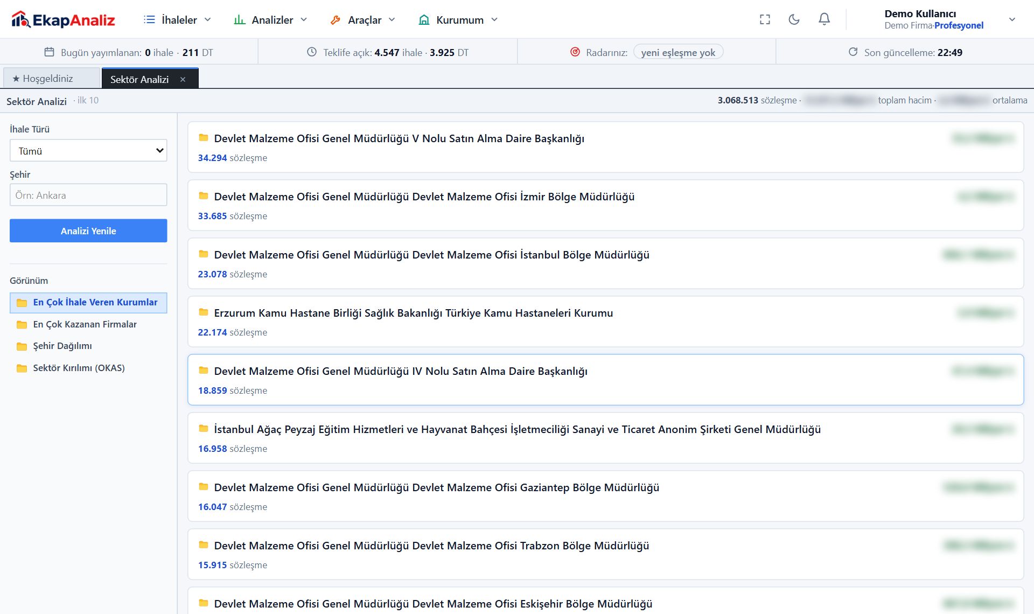The height and width of the screenshot is (614, 1034).
Task: Open IV Nolu Satın Alma Daire Başkanlığı card
Action: click(605, 380)
